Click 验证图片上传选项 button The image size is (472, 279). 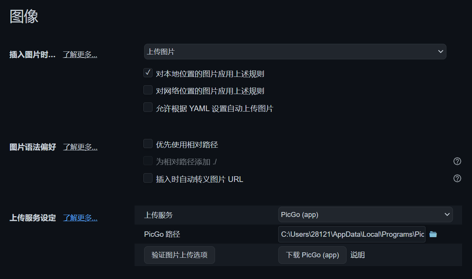point(180,255)
